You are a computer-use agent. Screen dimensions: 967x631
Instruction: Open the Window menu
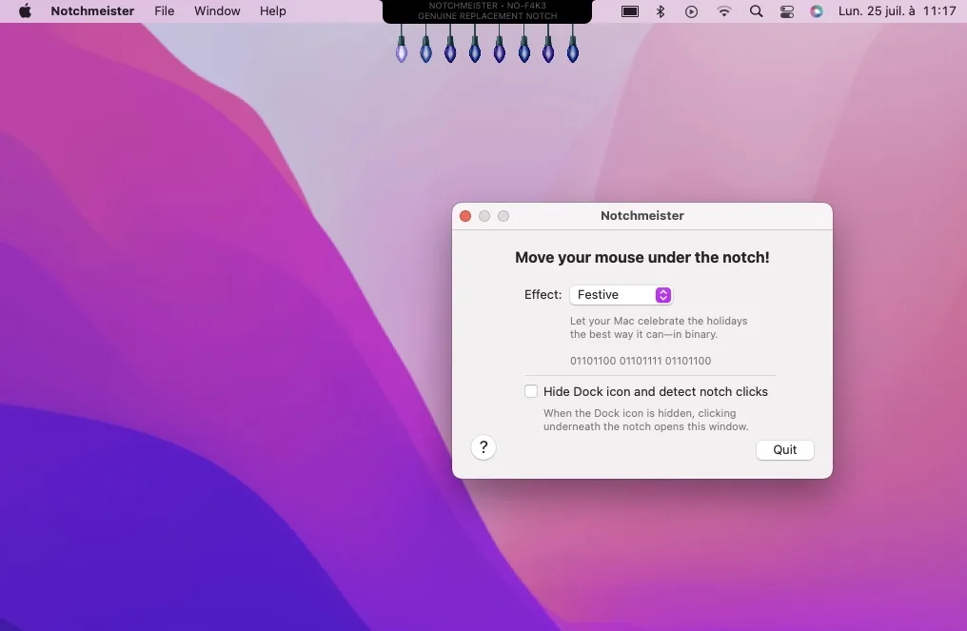point(217,11)
